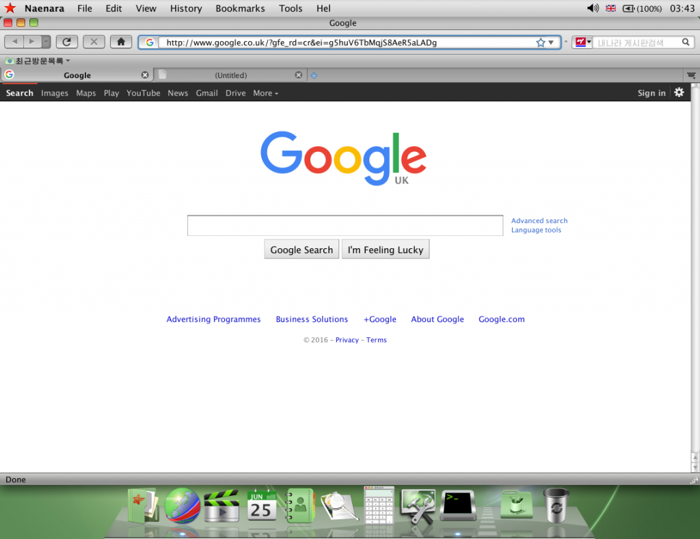Screen dimensions: 700x539
Task: Click the reload page button
Action: (66, 42)
